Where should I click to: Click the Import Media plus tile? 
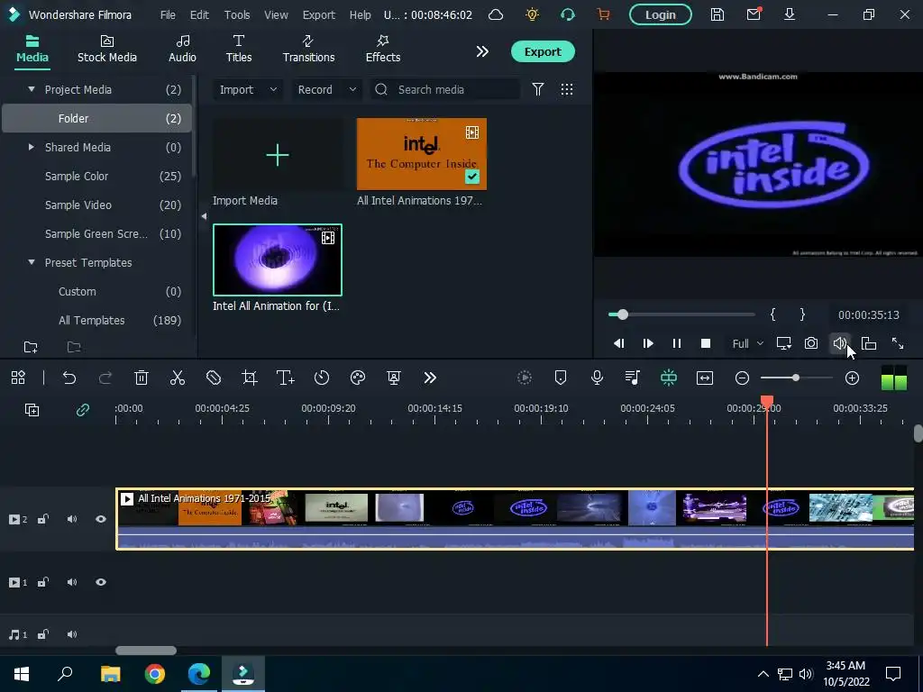[278, 155]
